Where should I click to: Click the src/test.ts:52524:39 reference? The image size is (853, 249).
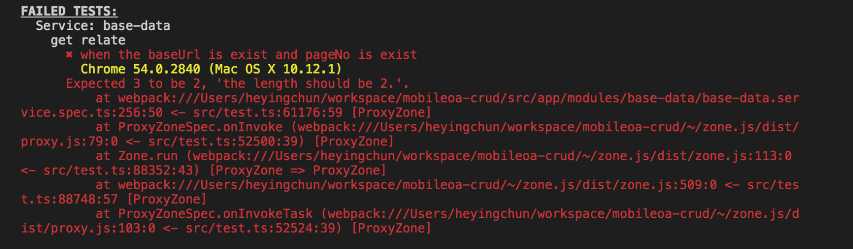[x=260, y=229]
